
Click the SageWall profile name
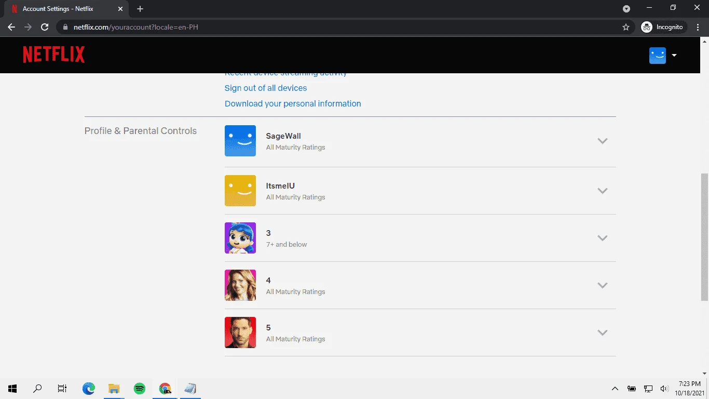(x=283, y=136)
